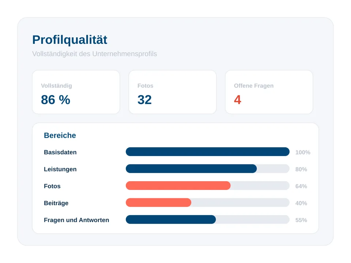Click the Offene Fragen card label

[254, 86]
